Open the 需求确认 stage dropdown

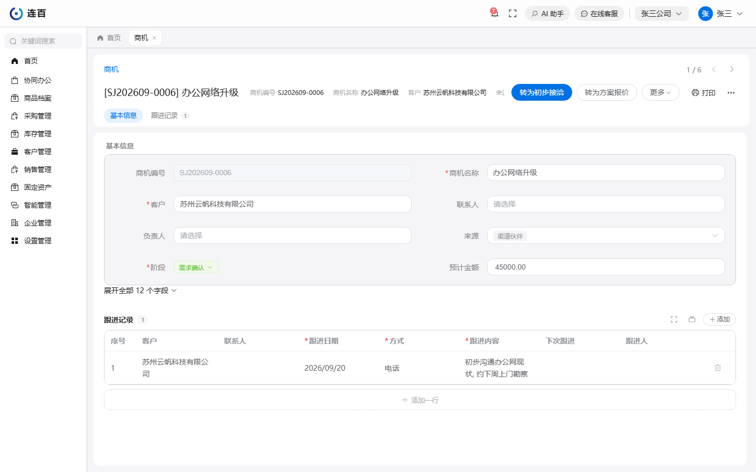click(196, 267)
